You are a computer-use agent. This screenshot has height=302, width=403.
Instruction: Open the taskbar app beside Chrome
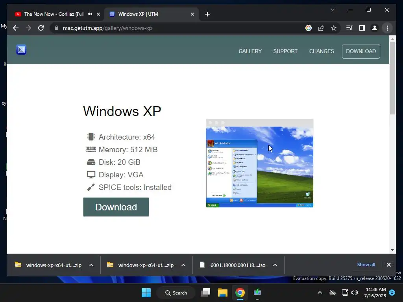coord(257,293)
